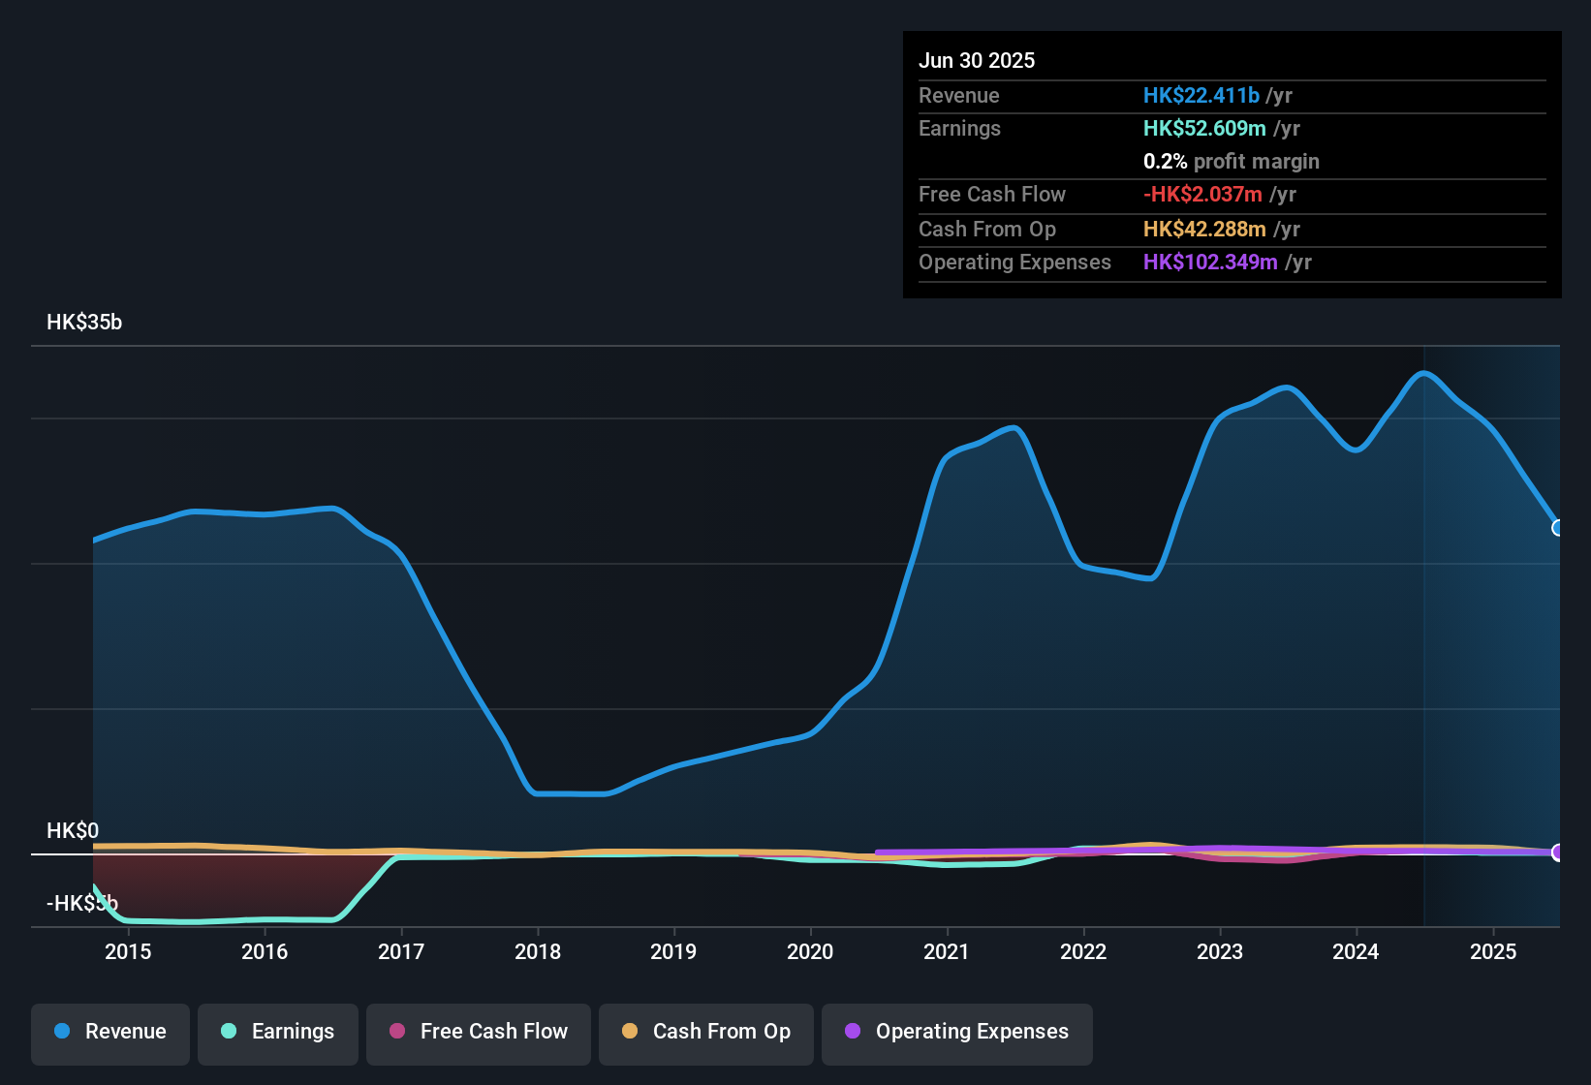Click the Revenue endpoint marker on chart

click(x=1557, y=528)
